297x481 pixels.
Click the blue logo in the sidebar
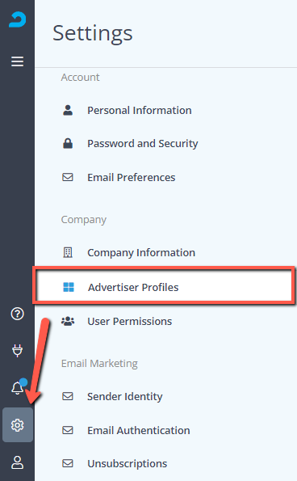17,19
